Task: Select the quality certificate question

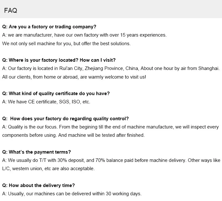Action: (56, 93)
